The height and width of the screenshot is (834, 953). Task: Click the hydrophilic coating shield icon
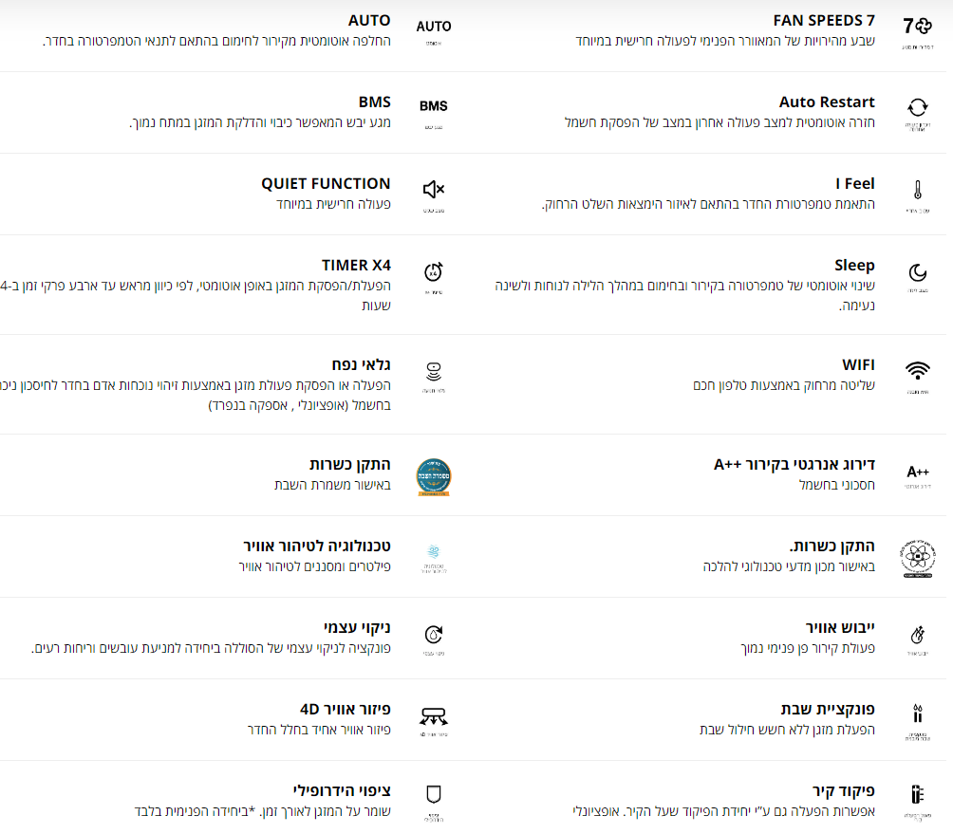(x=434, y=793)
